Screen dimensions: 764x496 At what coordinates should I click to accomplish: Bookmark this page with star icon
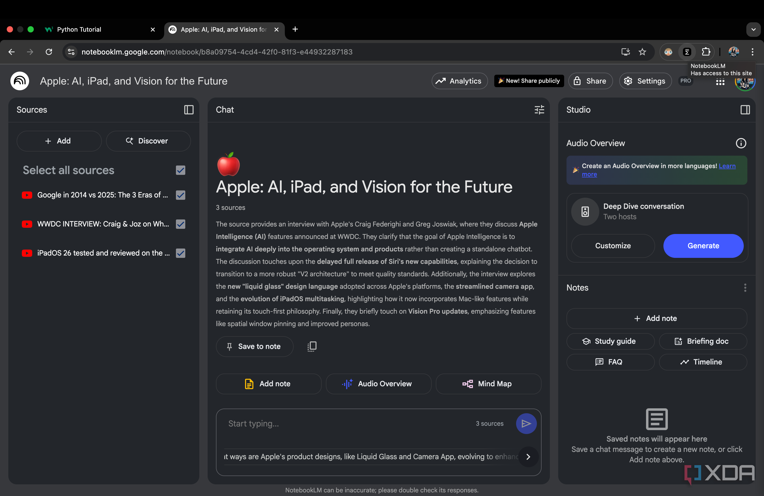[642, 52]
